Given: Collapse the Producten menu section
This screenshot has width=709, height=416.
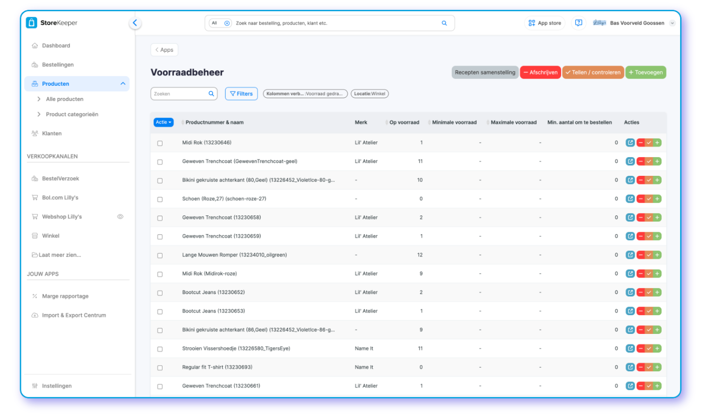Looking at the screenshot, I should point(123,84).
